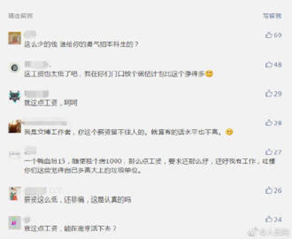View profile of the dark mask avatar commenter
The width and height of the screenshot is (292, 239).
pos(14,96)
